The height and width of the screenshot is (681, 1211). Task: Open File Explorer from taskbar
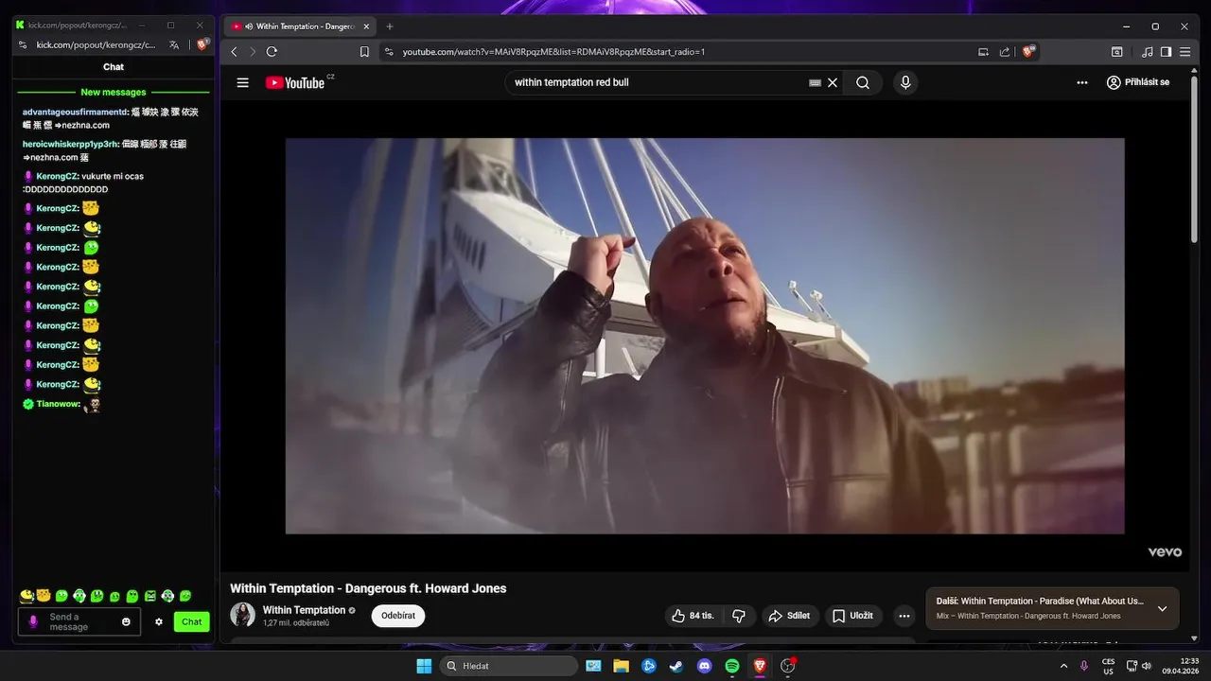tap(621, 666)
